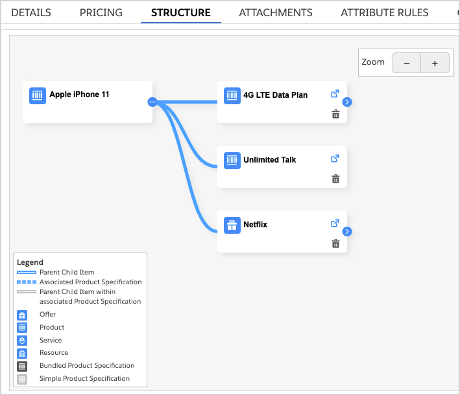Select the Apple iPhone 11 node title
The width and height of the screenshot is (460, 395).
(x=79, y=95)
